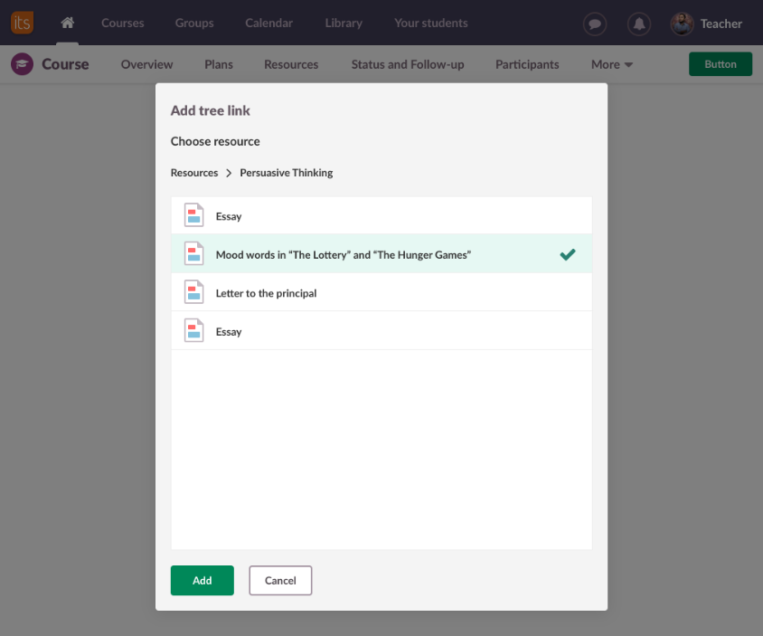Open the Courses menu
This screenshot has width=763, height=636.
(x=122, y=23)
